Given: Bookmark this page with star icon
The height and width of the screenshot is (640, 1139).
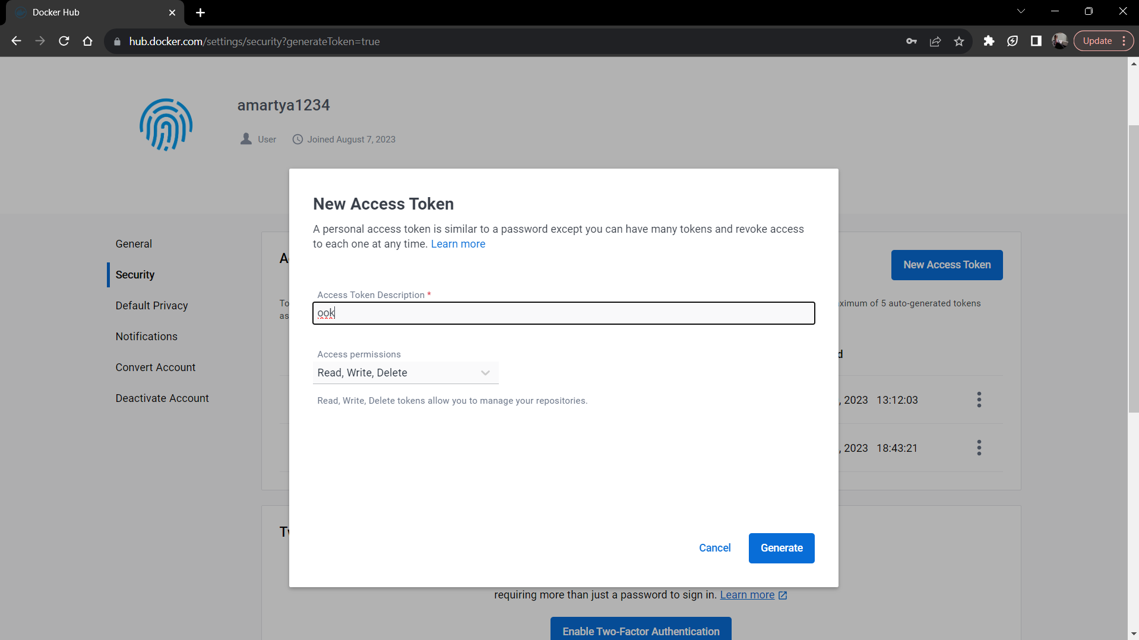Looking at the screenshot, I should (x=959, y=41).
